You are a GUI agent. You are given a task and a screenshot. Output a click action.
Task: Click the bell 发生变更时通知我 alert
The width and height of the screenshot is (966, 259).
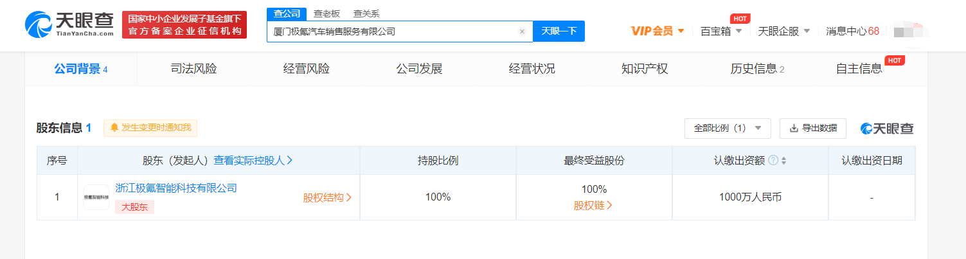[x=150, y=128]
